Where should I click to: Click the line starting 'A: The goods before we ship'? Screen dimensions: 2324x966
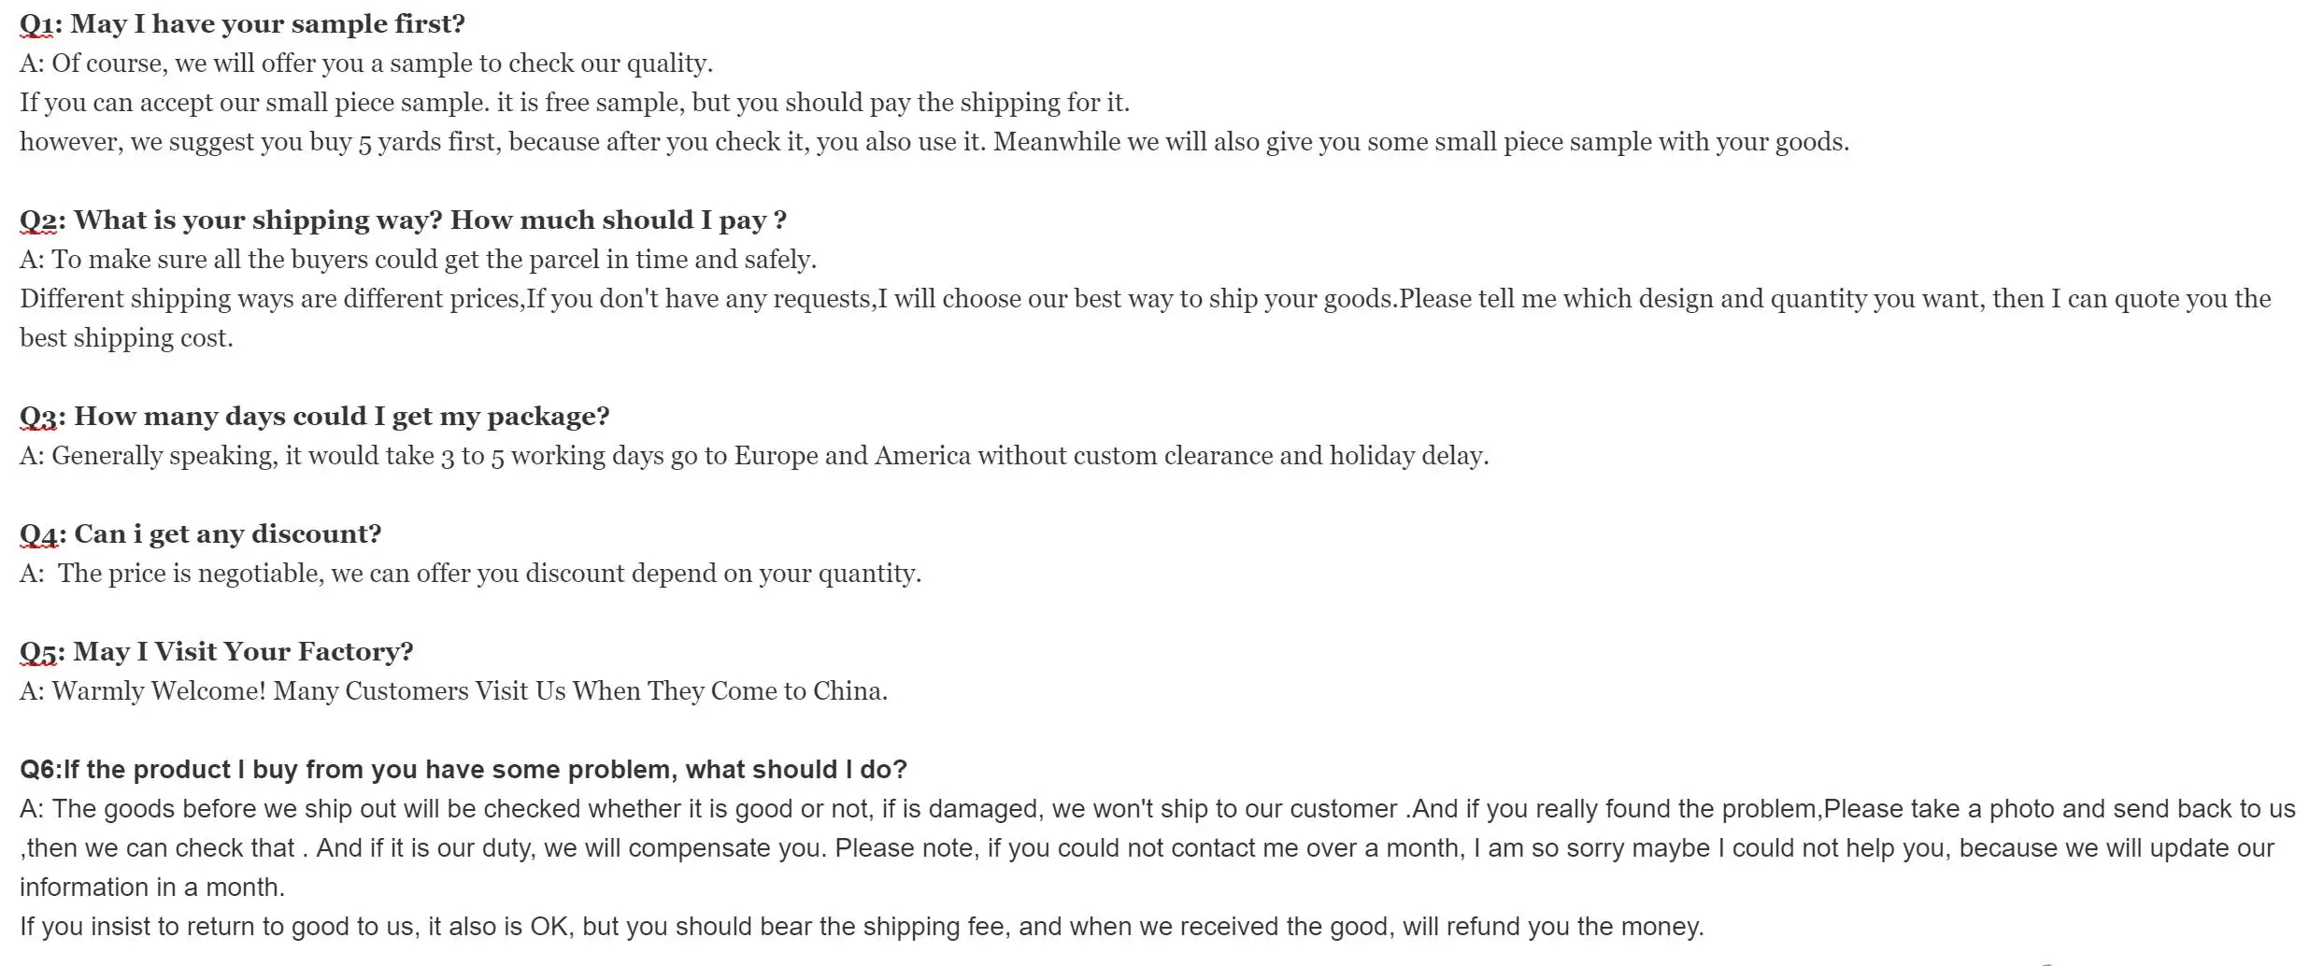pyautogui.click(x=1157, y=809)
